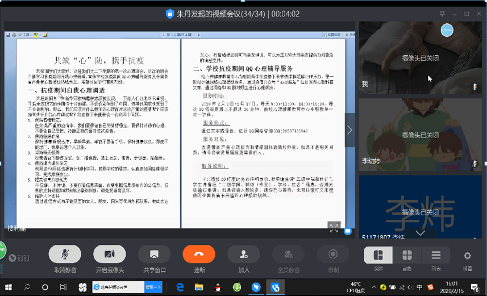Pin the meeting window on top
Image resolution: width=487 pixels, height=296 pixels.
tap(442, 14)
